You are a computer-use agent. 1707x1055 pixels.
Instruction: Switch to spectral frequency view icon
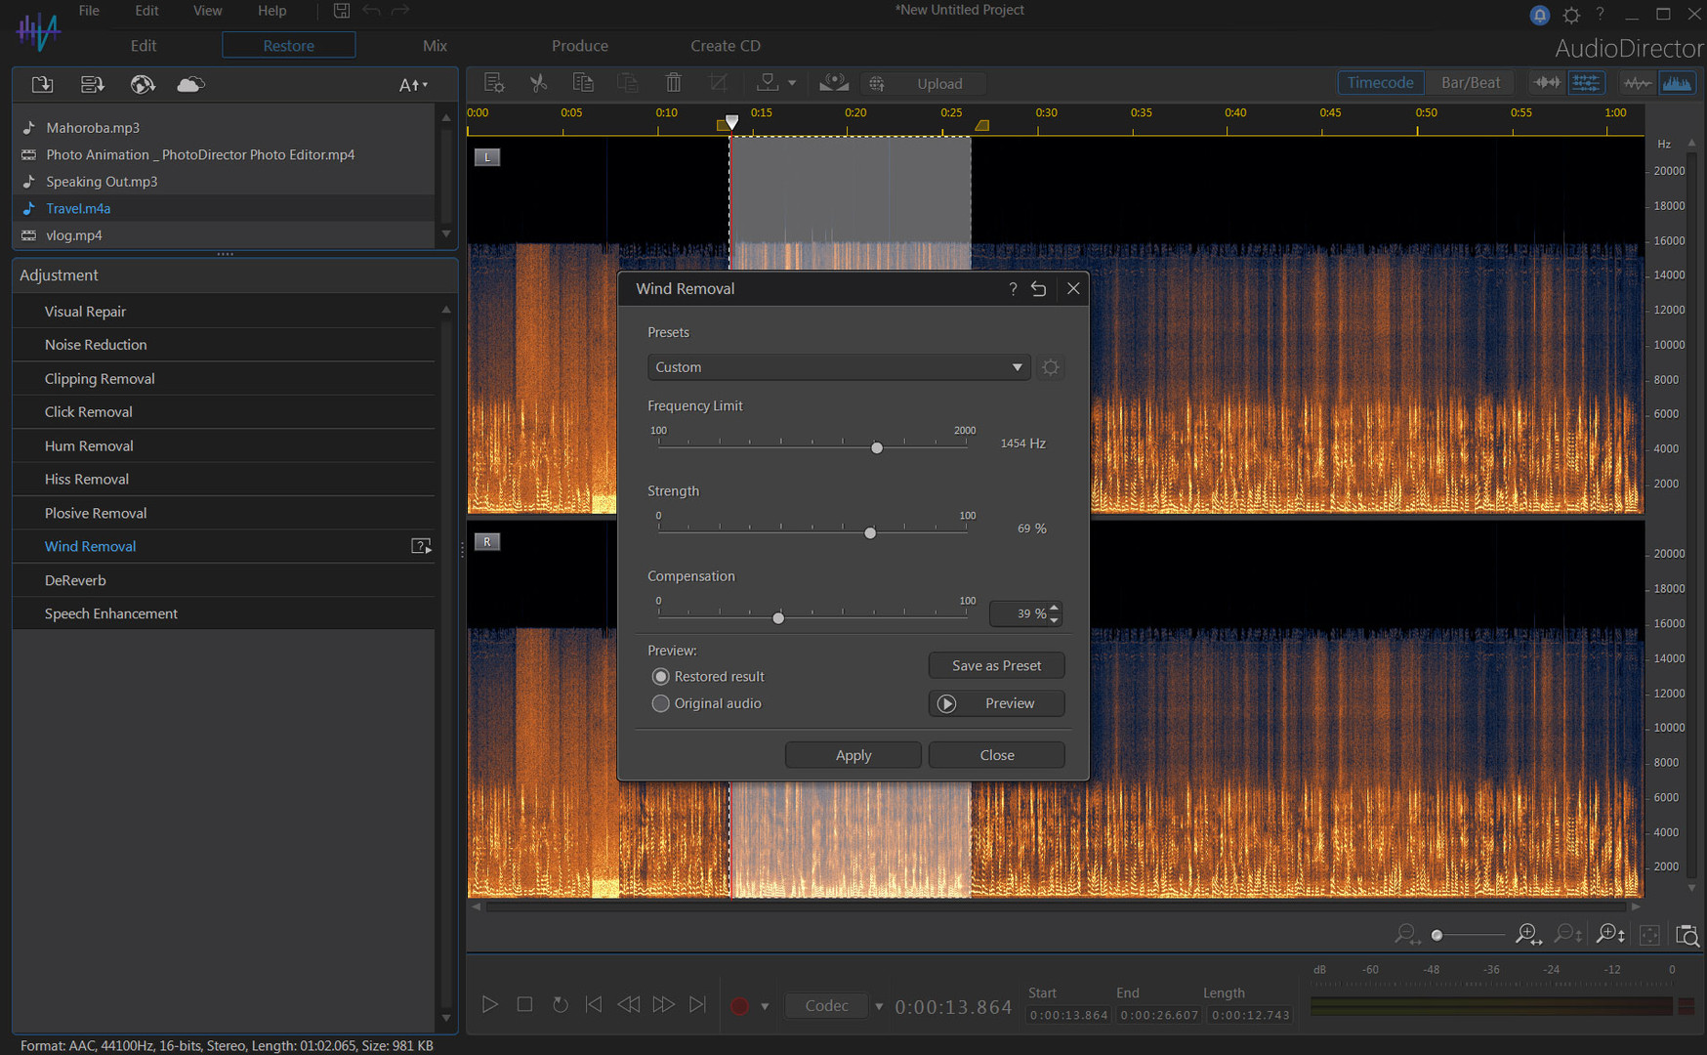point(1678,83)
